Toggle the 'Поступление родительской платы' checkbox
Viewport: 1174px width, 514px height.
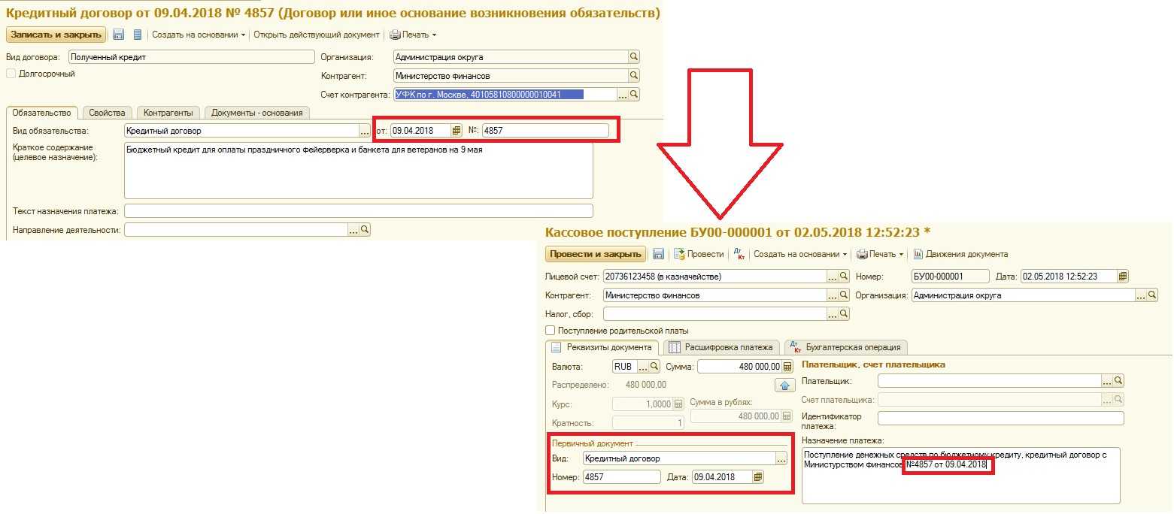551,331
